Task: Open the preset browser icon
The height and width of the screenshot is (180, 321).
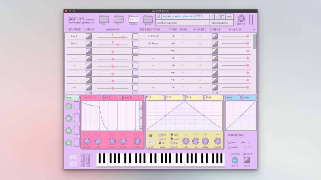Action: coord(222,17)
